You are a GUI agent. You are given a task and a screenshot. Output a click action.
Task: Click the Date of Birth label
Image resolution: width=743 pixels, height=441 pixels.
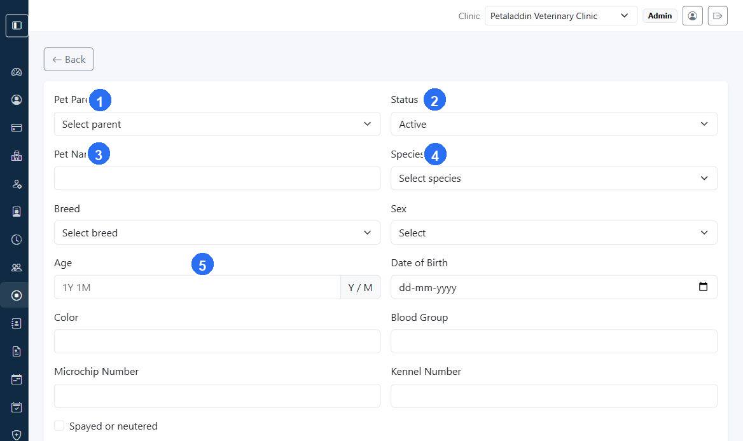coord(419,262)
